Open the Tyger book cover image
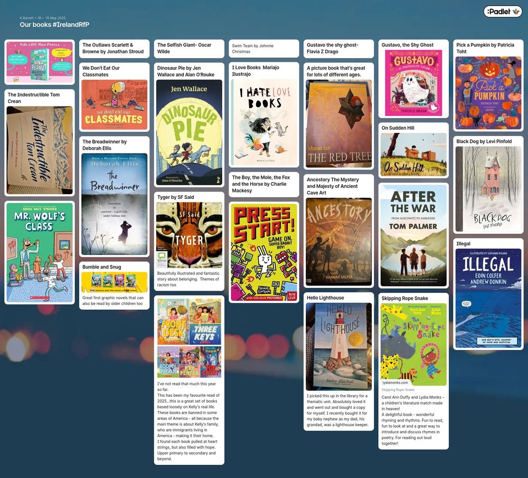This screenshot has width=528, height=478. point(189,235)
